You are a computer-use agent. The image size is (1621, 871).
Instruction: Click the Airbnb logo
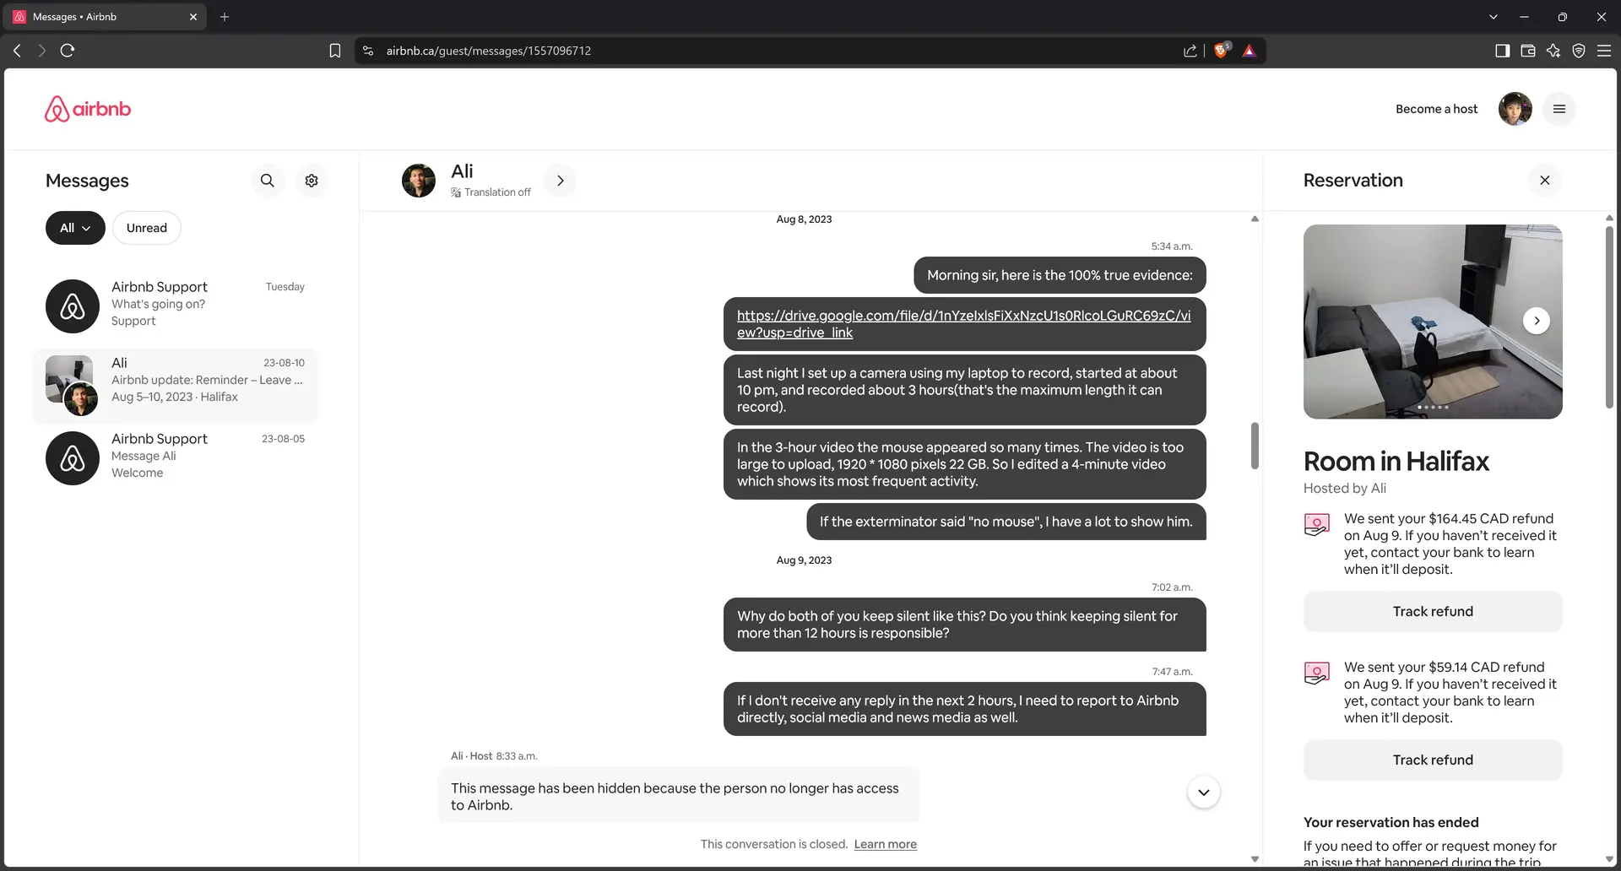tap(88, 109)
